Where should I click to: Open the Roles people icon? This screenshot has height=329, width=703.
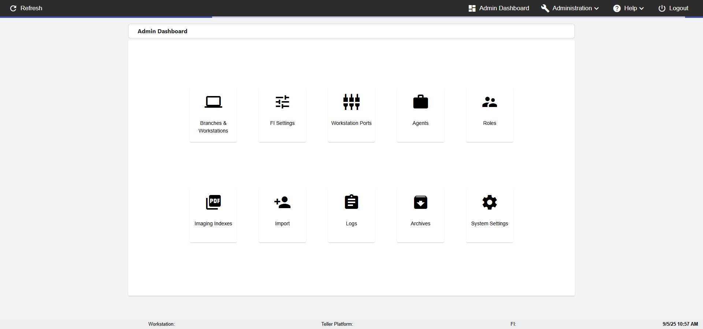click(x=490, y=102)
